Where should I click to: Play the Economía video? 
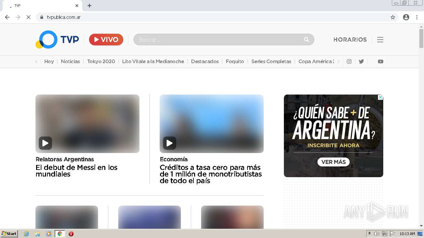point(170,143)
